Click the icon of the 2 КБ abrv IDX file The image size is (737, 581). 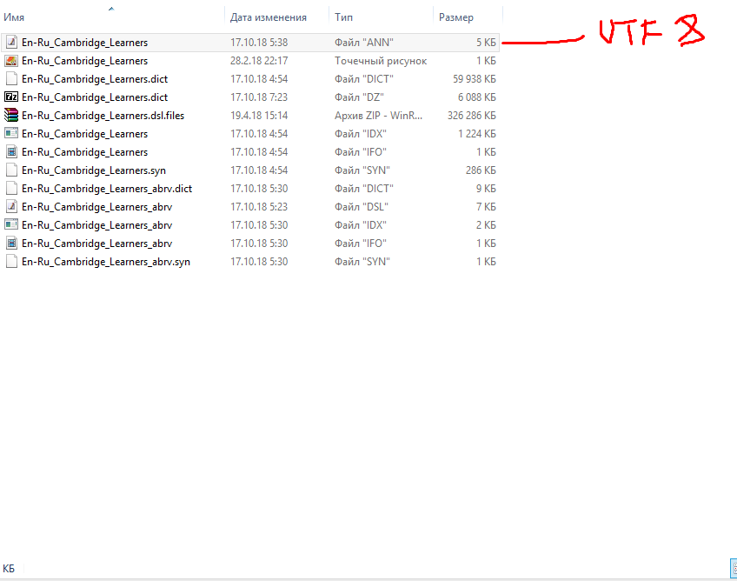pyautogui.click(x=11, y=225)
